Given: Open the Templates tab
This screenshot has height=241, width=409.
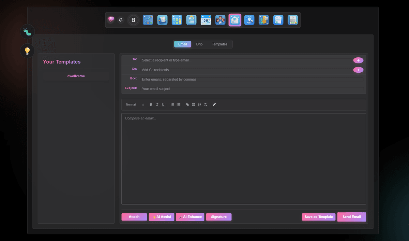Looking at the screenshot, I should point(219,44).
